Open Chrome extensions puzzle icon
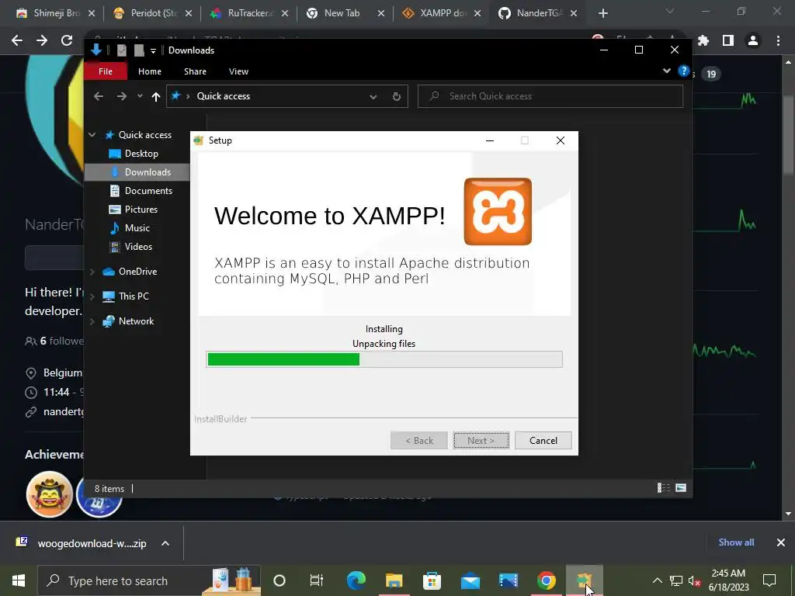 703,40
